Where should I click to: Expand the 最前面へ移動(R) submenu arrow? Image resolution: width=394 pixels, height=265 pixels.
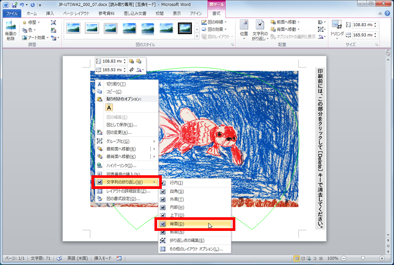coord(154,149)
